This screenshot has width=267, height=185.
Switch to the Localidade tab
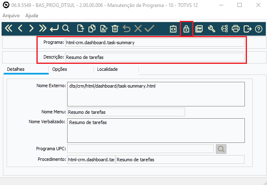coord(116,70)
